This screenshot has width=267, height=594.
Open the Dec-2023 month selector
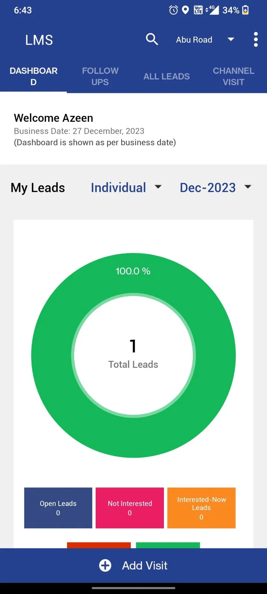(215, 187)
